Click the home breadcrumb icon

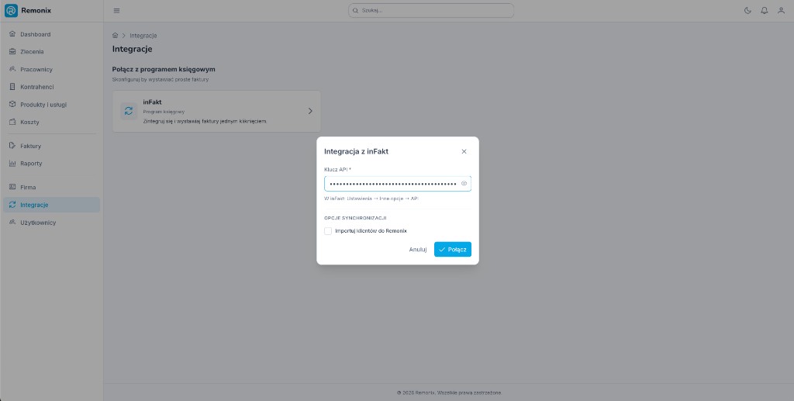pos(115,36)
